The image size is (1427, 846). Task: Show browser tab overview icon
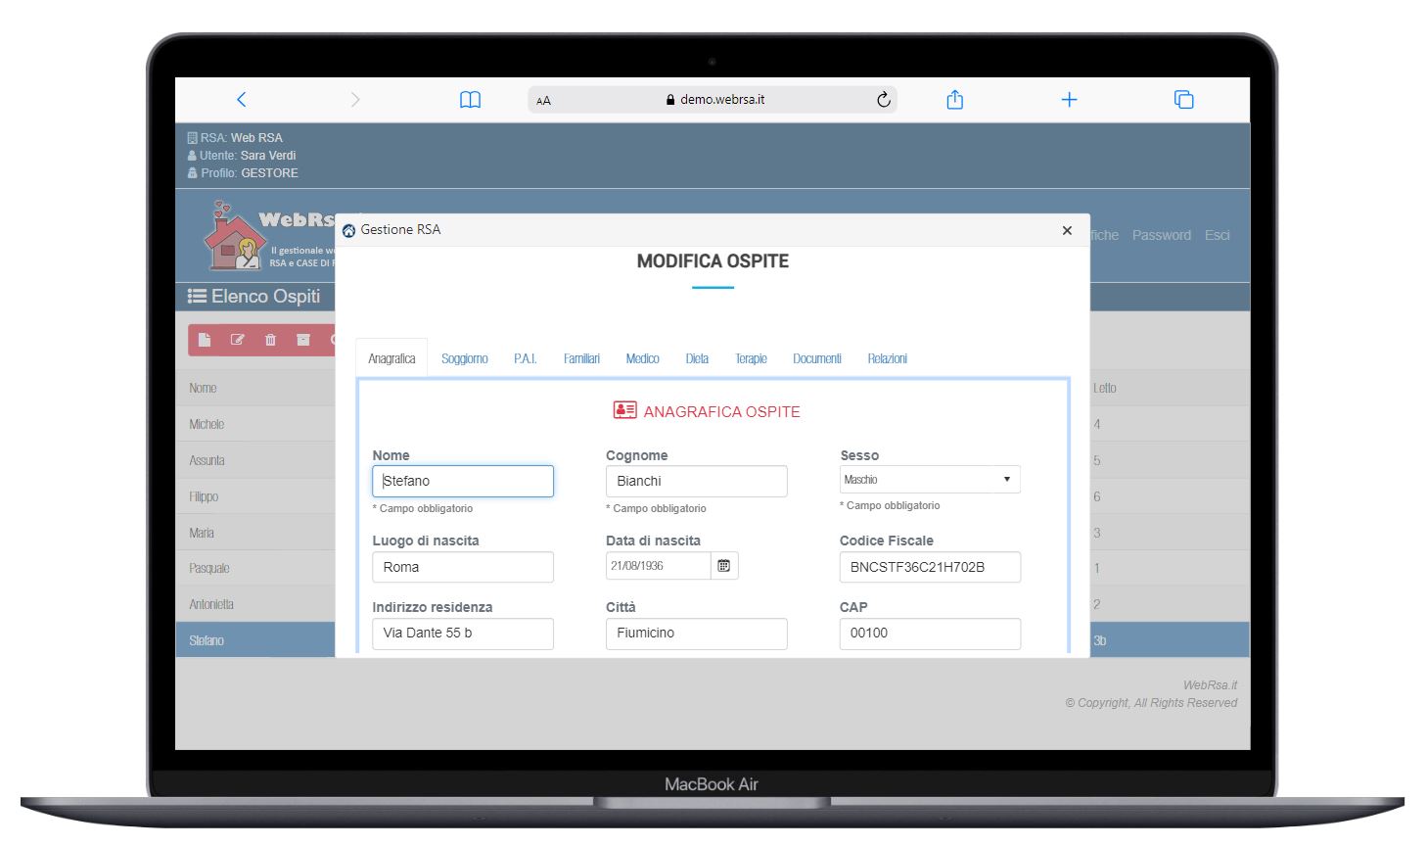(1183, 100)
